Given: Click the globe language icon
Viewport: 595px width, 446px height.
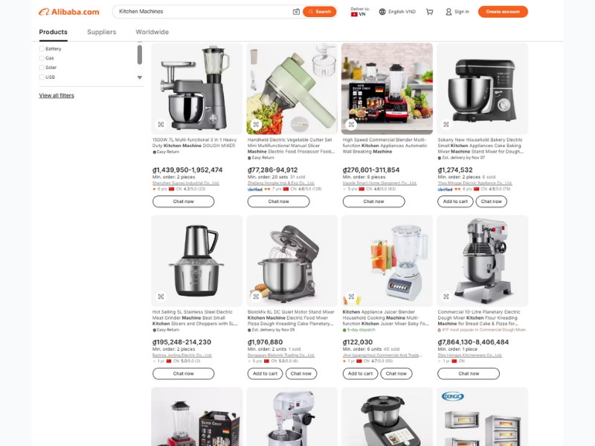Looking at the screenshot, I should pos(382,12).
